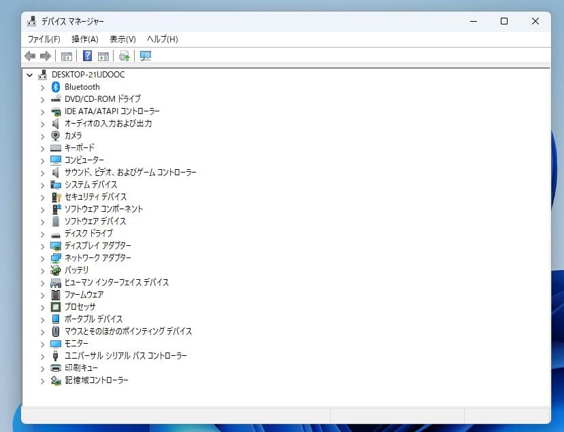Click the ディスプレイ アダプター icon
The width and height of the screenshot is (564, 432).
click(56, 246)
